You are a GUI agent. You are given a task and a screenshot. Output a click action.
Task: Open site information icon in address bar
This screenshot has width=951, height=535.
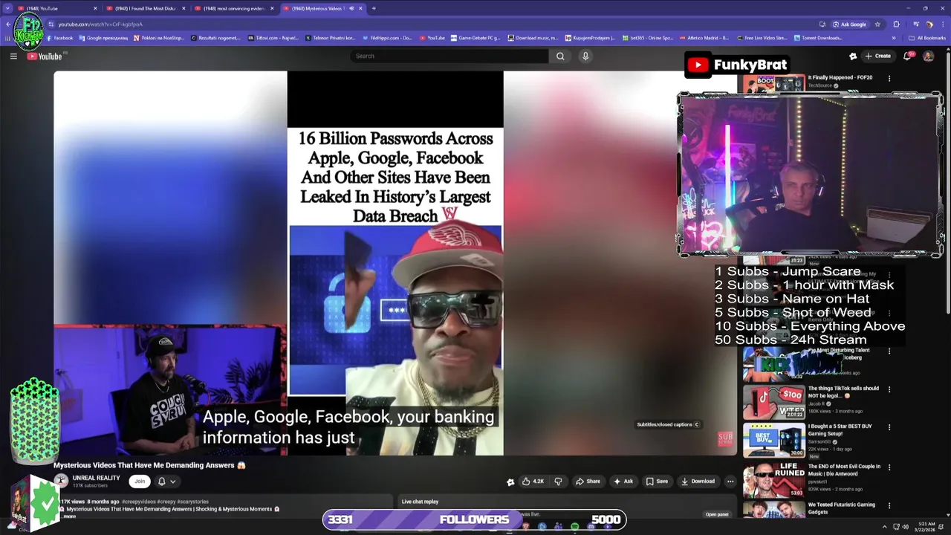point(51,24)
